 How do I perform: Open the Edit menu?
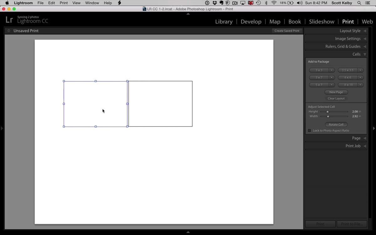(x=52, y=3)
